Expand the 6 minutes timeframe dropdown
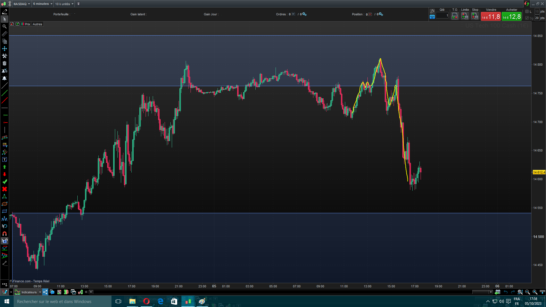The image size is (546, 307). click(43, 4)
